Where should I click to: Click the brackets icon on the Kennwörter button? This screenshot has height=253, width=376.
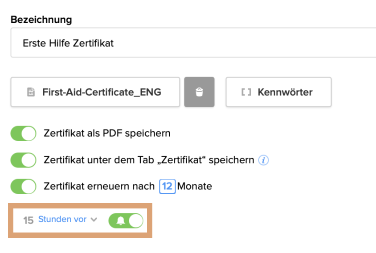click(246, 92)
